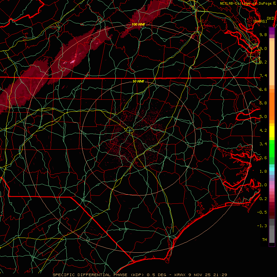Click the bright green band of the color bar
Viewport: 277px width, 277px height.
pos(272,149)
